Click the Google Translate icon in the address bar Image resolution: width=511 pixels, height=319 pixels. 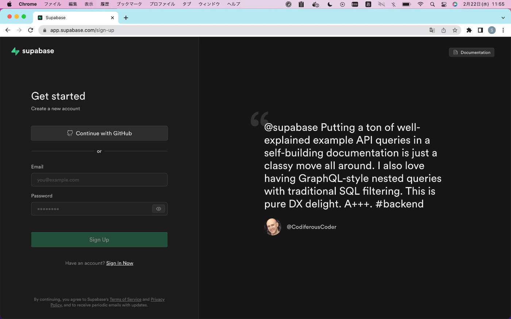click(x=432, y=30)
